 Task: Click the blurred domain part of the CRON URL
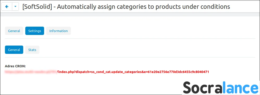(x=31, y=72)
